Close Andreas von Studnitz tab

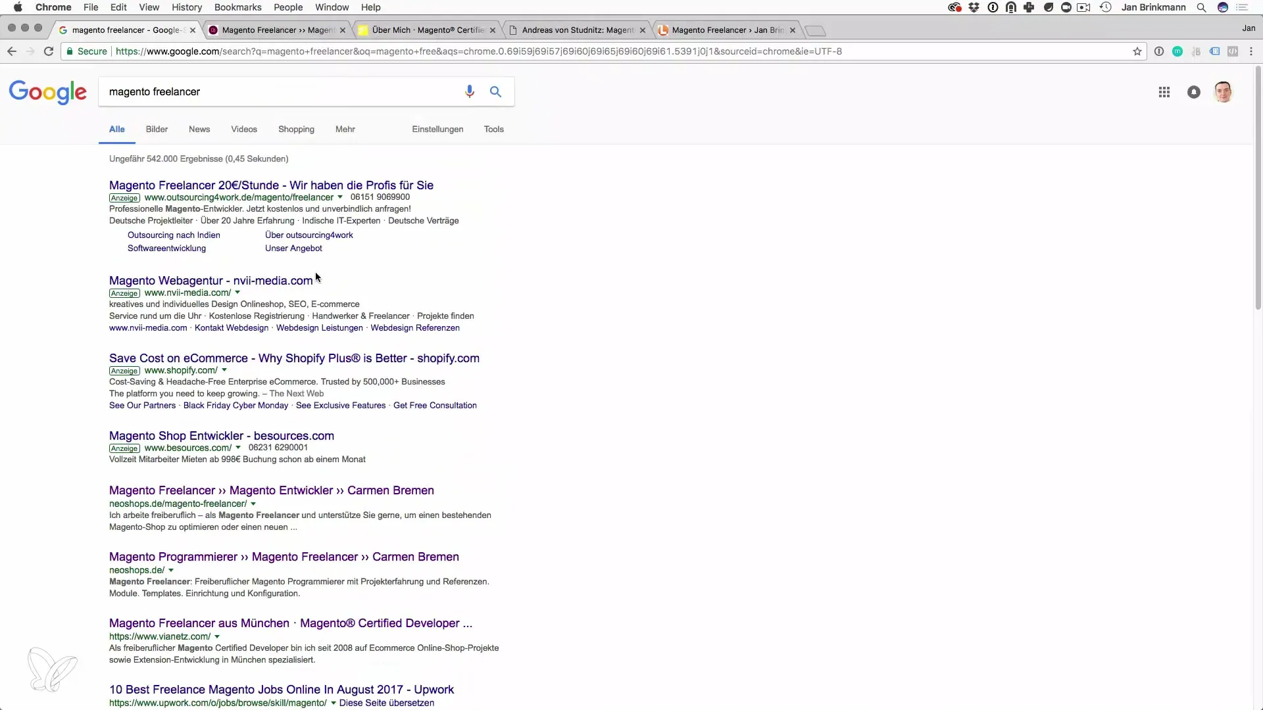643,30
